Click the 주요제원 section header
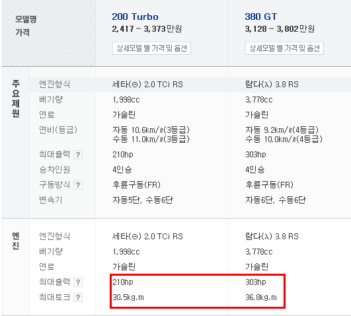 coord(16,99)
